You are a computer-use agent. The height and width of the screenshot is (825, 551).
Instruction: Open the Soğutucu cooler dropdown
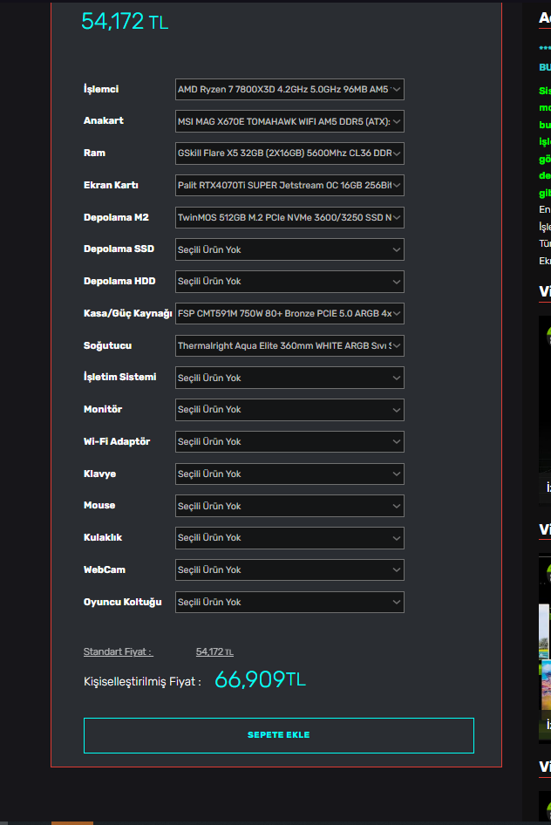coord(289,345)
